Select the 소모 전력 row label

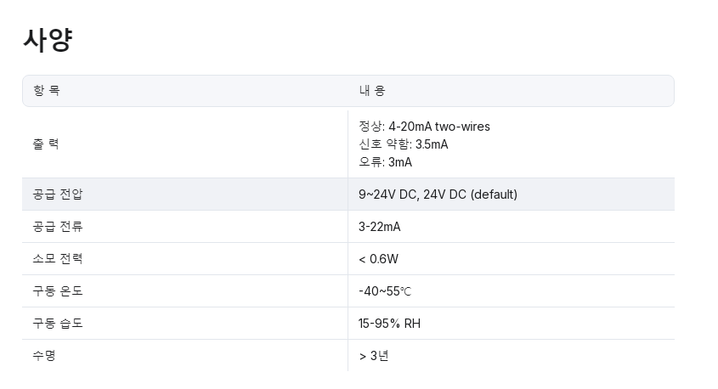tap(58, 259)
